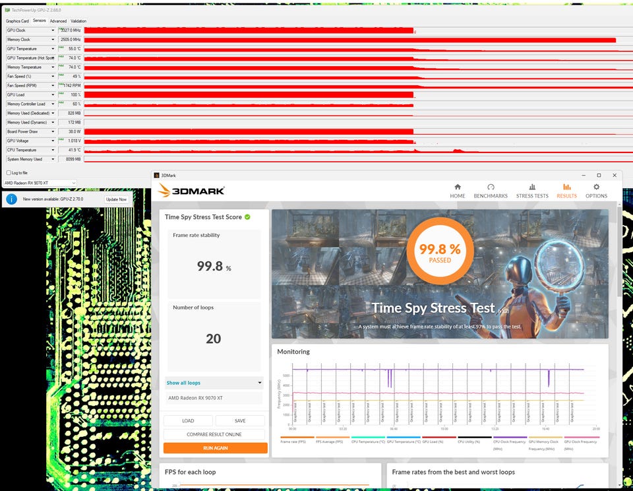
Task: Open the GPU Load sensor dropdown arrow
Action: (x=53, y=94)
